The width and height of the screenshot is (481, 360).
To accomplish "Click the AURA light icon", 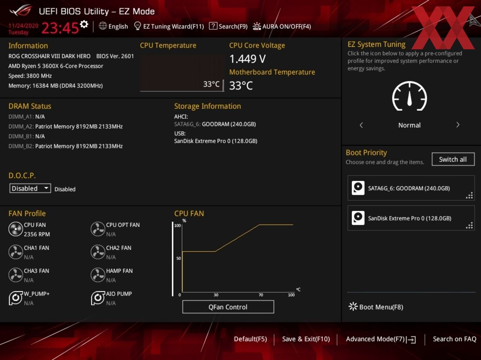I will pyautogui.click(x=257, y=26).
